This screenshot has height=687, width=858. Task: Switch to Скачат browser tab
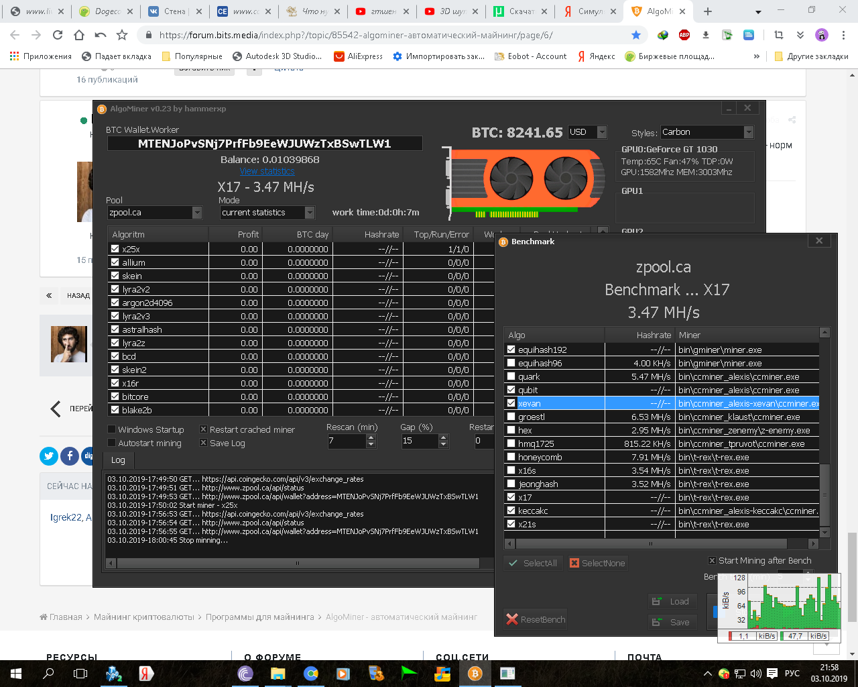(x=521, y=11)
